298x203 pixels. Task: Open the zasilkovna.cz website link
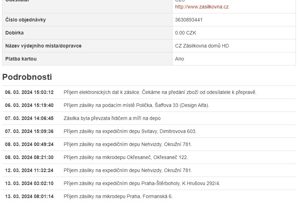(202, 7)
